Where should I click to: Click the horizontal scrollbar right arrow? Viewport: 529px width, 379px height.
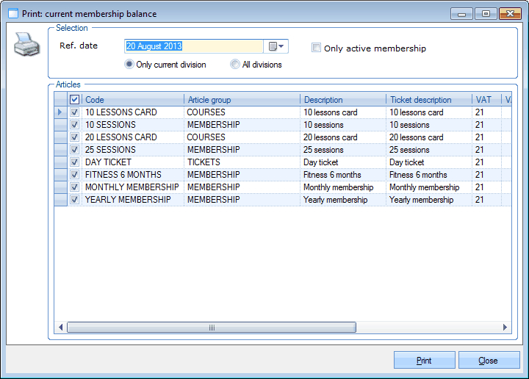(505, 328)
